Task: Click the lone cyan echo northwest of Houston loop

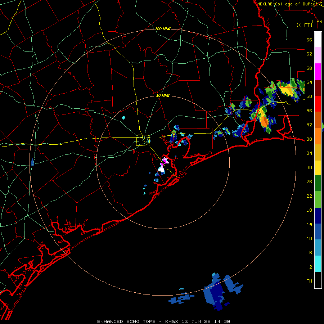Action: pyautogui.click(x=123, y=118)
